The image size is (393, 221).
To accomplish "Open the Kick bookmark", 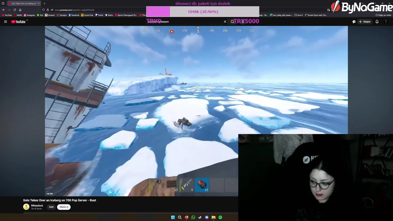I will click(x=40, y=15).
